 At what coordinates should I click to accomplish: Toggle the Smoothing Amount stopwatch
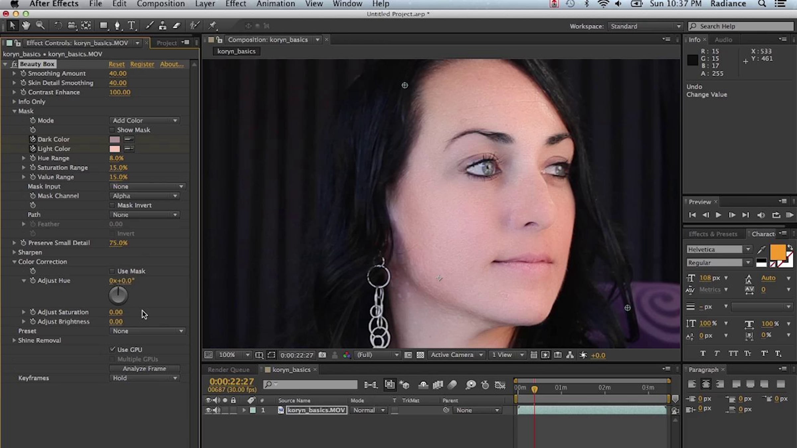[23, 73]
